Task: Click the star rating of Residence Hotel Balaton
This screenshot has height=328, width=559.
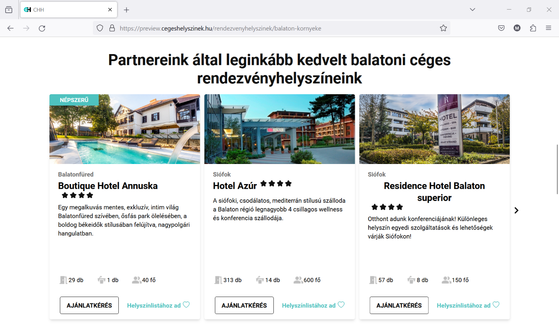Action: point(387,207)
